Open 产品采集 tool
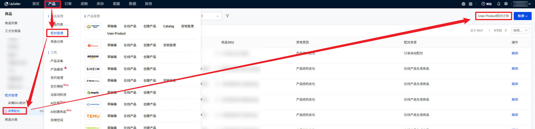The width and height of the screenshot is (535, 129). (57, 61)
